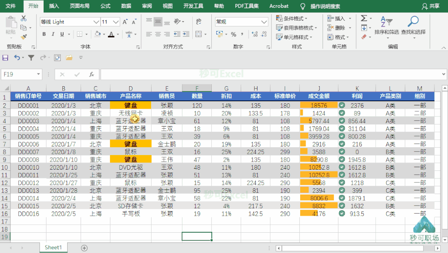
Task: Open the 套用表格格式 dropdown
Action: point(296,28)
